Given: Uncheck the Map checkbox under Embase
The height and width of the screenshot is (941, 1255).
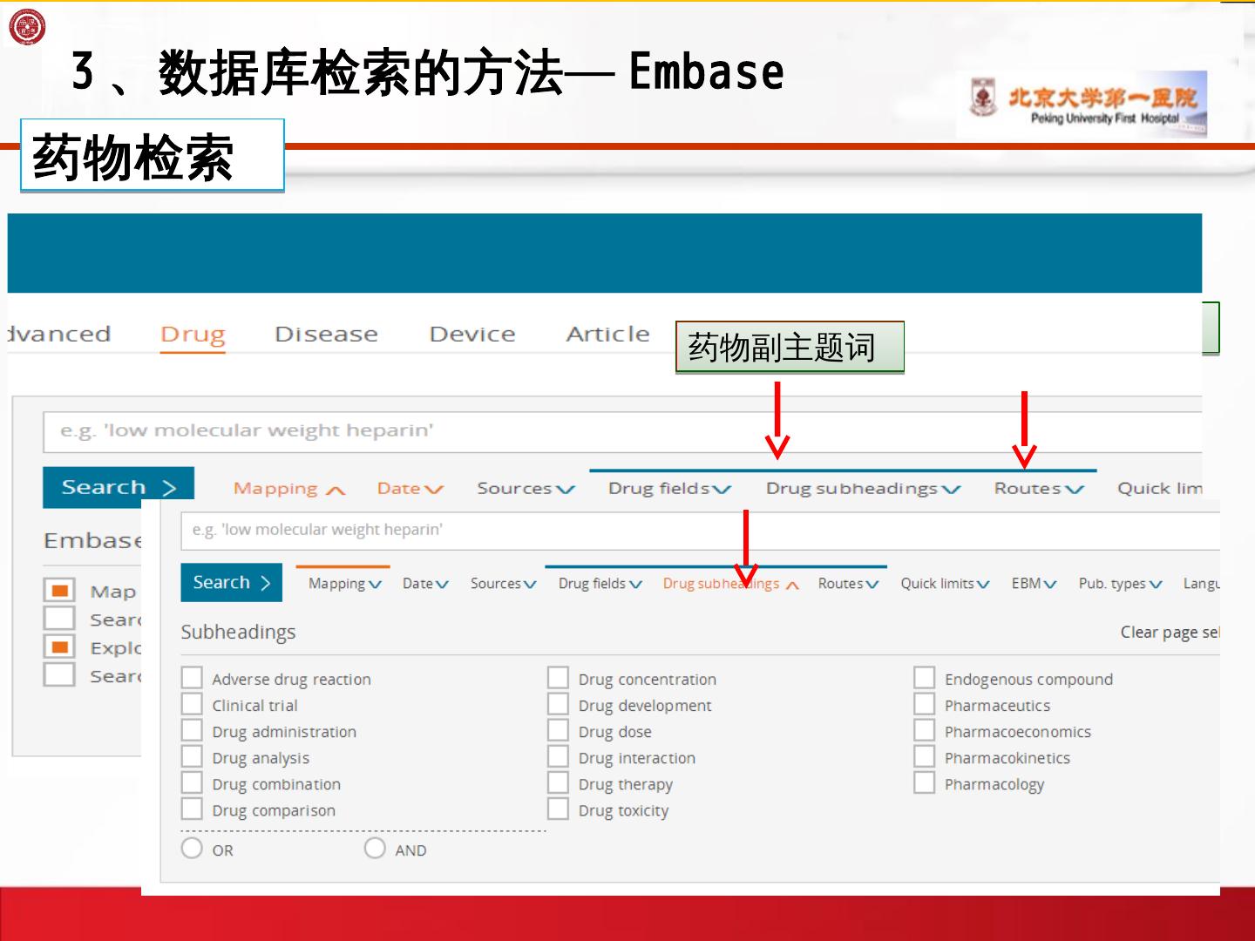Looking at the screenshot, I should point(59,591).
